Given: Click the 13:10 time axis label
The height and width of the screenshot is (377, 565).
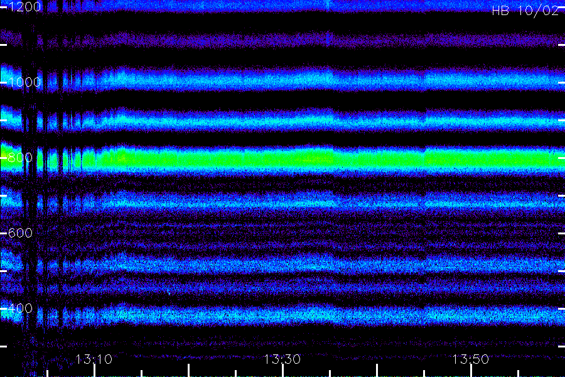Looking at the screenshot, I should [94, 359].
